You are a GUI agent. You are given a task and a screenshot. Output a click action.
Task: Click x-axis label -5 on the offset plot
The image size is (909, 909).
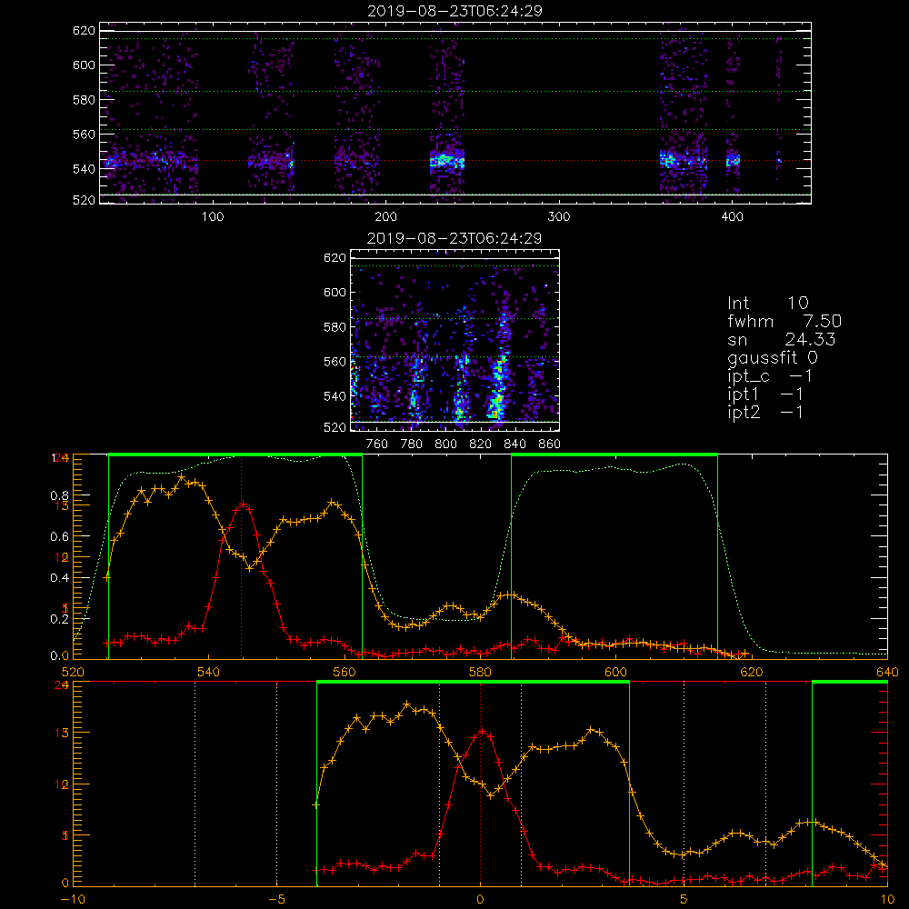[x=276, y=900]
